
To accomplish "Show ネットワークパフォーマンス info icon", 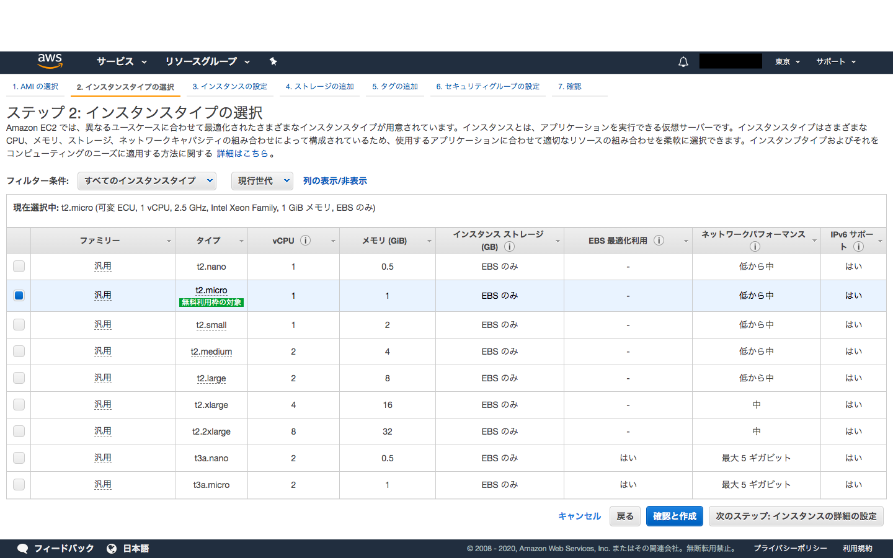I will pyautogui.click(x=755, y=247).
